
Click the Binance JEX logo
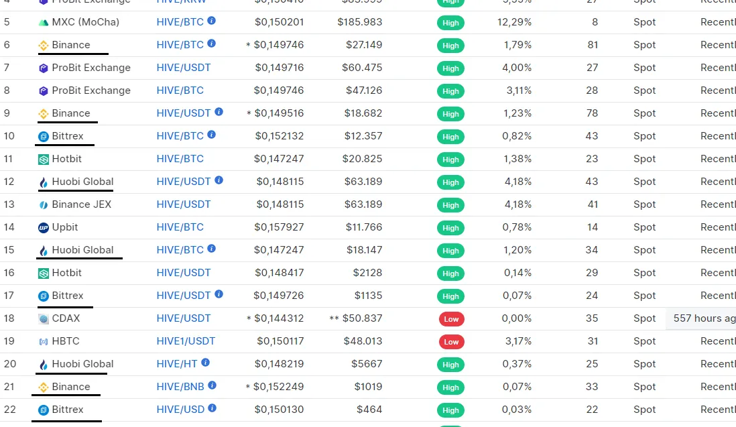click(x=43, y=205)
